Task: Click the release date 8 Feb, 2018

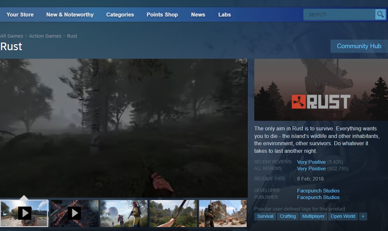Action: [x=310, y=179]
